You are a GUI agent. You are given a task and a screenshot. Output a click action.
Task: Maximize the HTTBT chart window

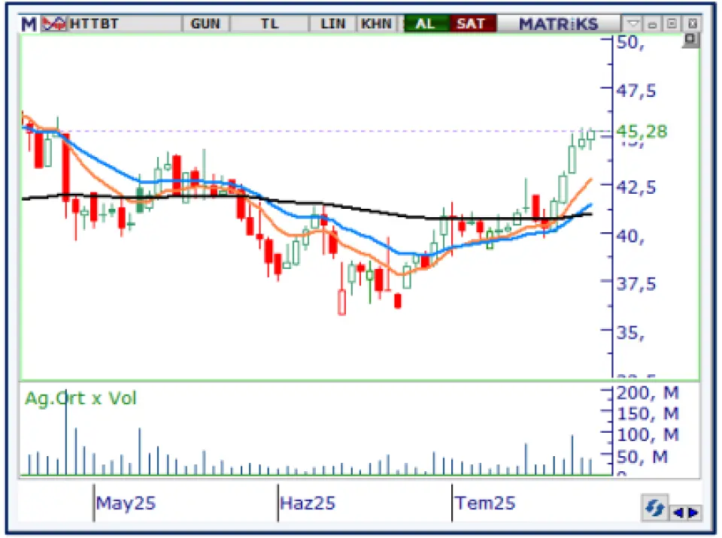672,23
